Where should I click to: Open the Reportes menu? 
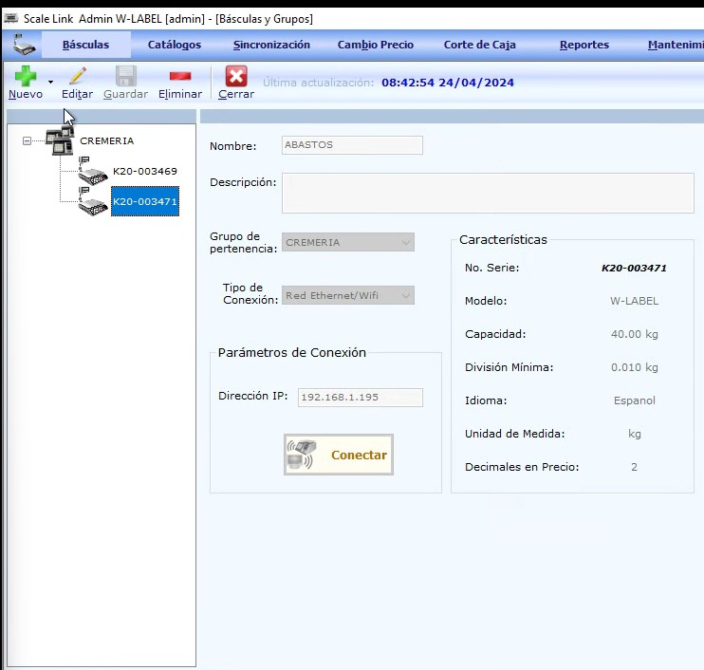tap(584, 45)
